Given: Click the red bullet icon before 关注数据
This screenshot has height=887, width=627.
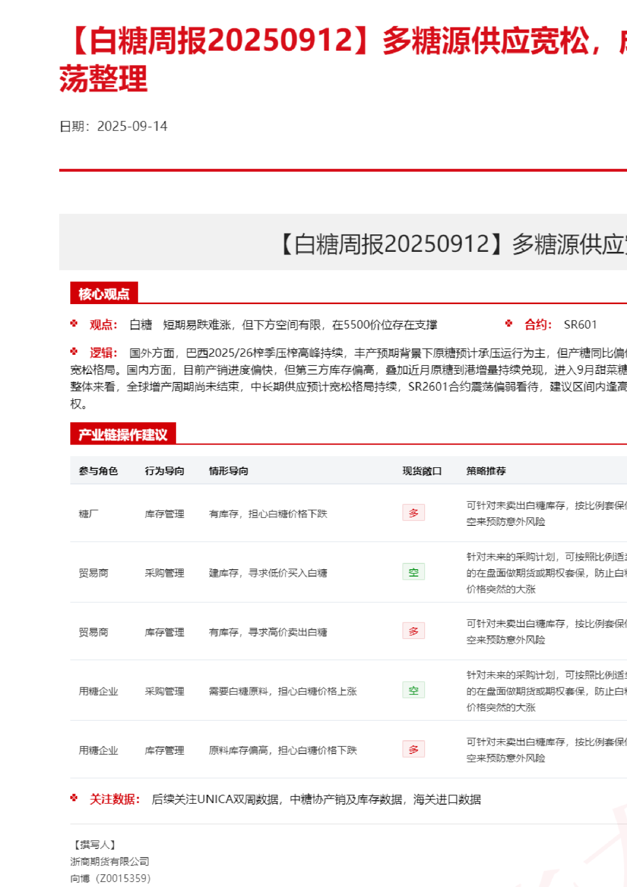Looking at the screenshot, I should coord(74,798).
